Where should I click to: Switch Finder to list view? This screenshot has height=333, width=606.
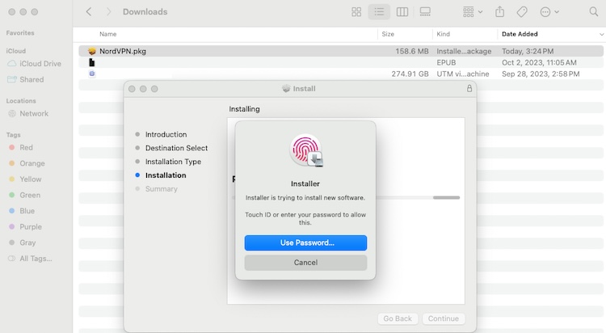click(379, 12)
